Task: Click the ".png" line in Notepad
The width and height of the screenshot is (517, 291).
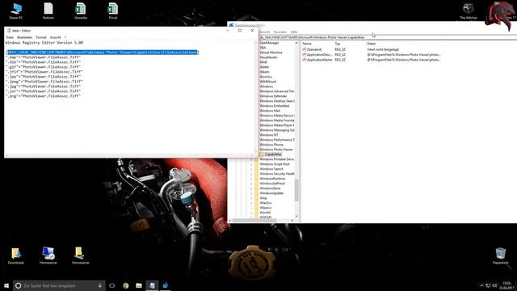Action: (x=43, y=96)
